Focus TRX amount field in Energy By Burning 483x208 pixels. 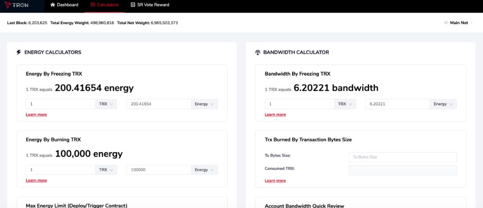(x=61, y=170)
